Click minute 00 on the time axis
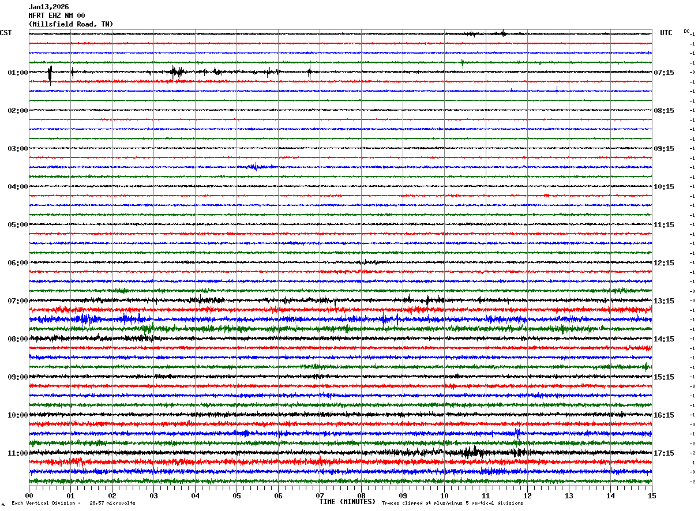Viewport: 698px width, 511px height. pyautogui.click(x=29, y=495)
